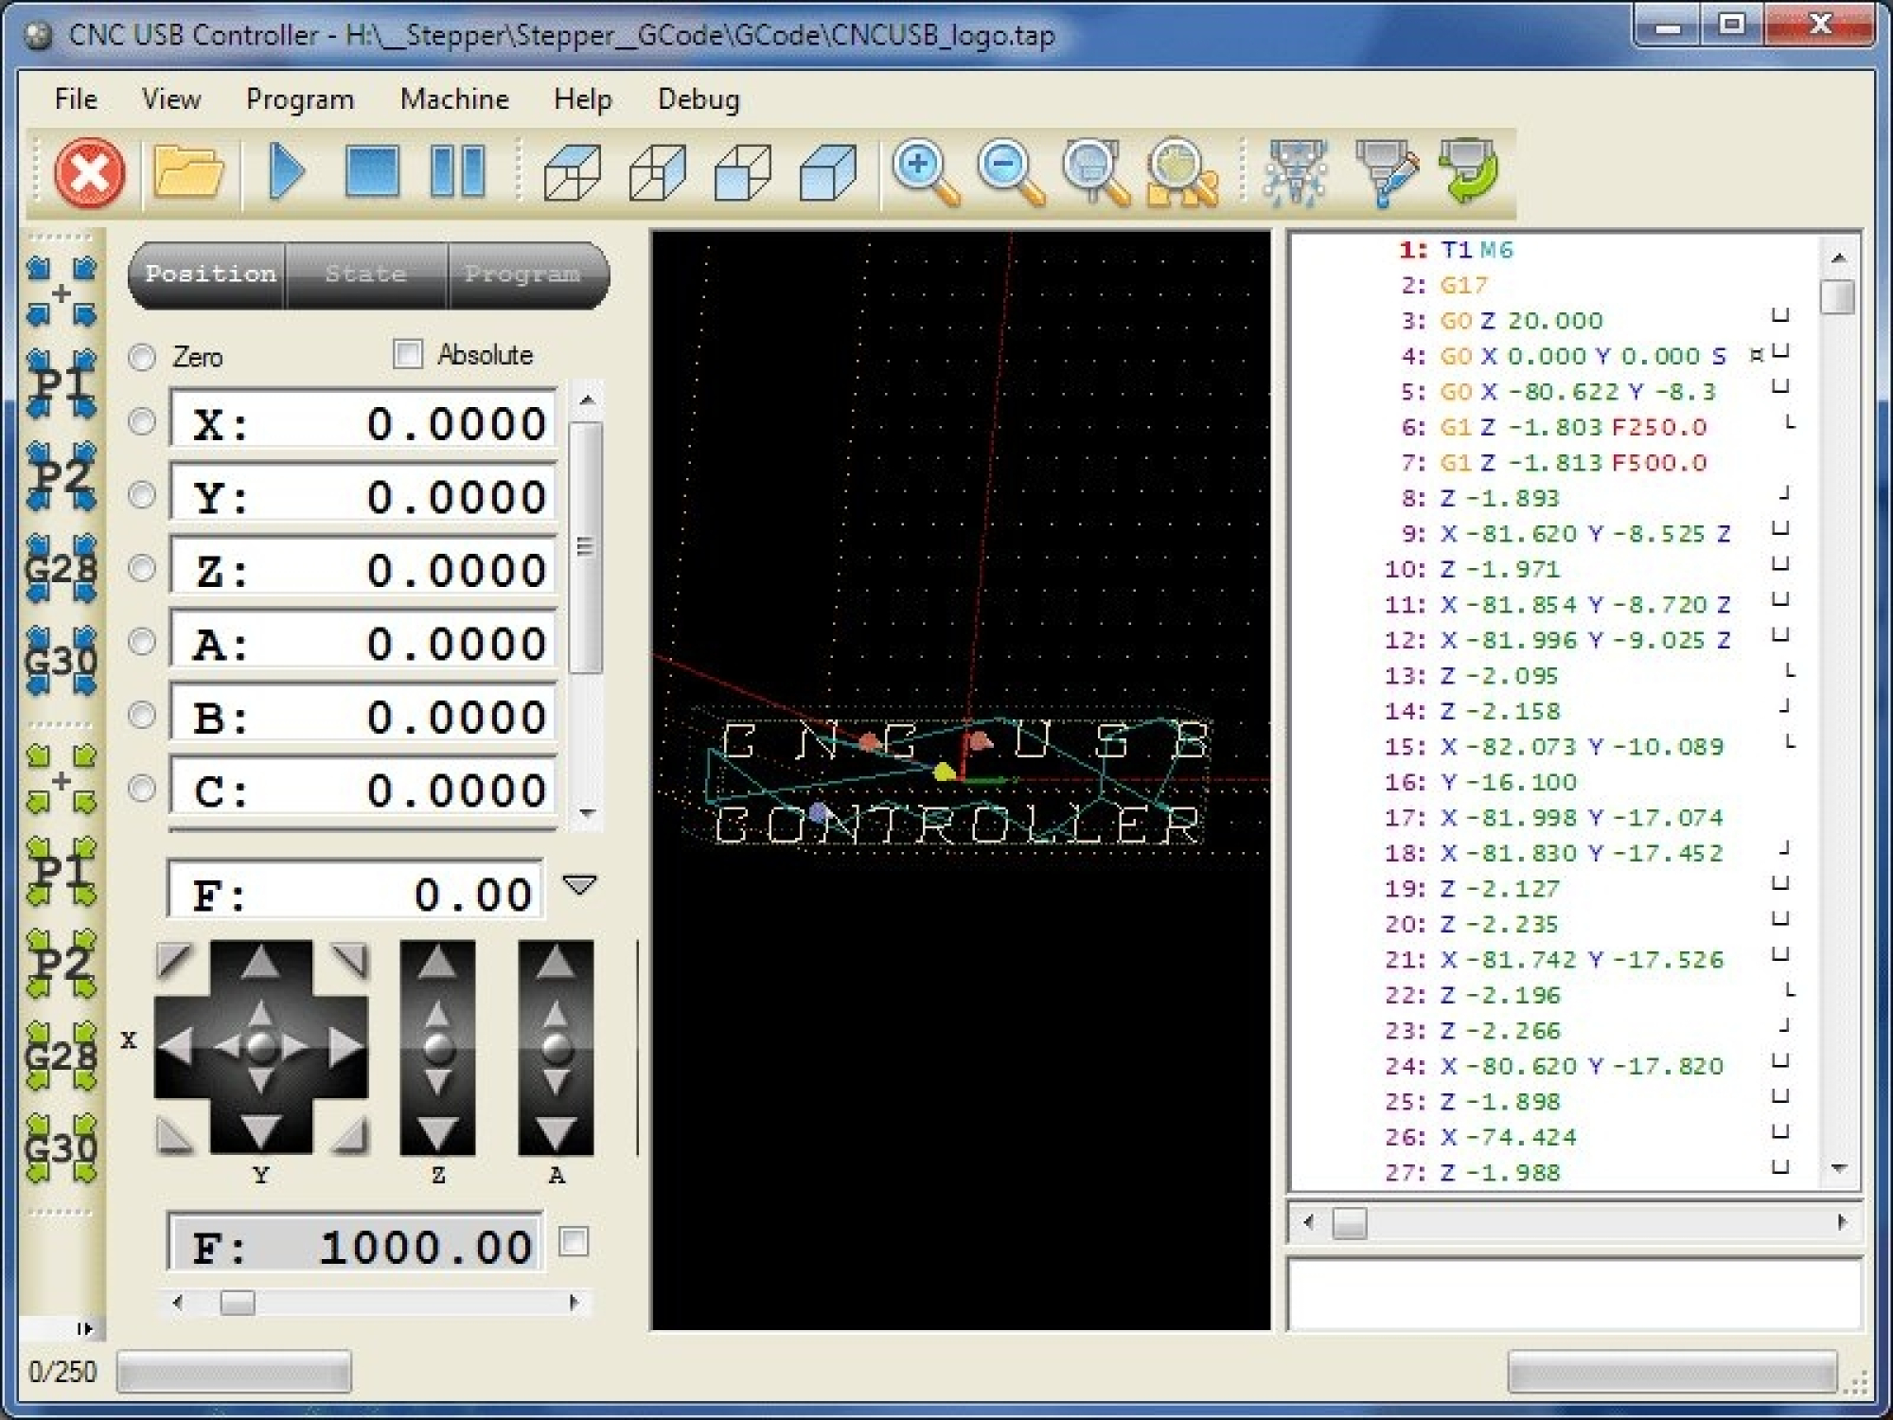
Task: Open the Help menu
Action: point(583,98)
